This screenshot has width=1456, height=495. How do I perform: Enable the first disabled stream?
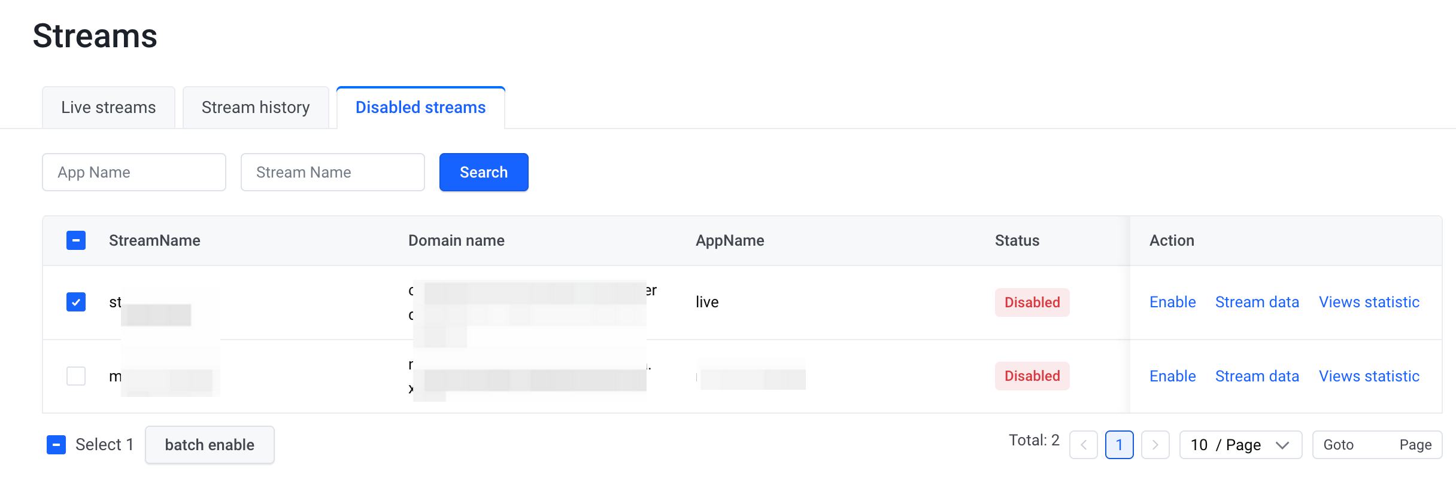pos(1172,302)
